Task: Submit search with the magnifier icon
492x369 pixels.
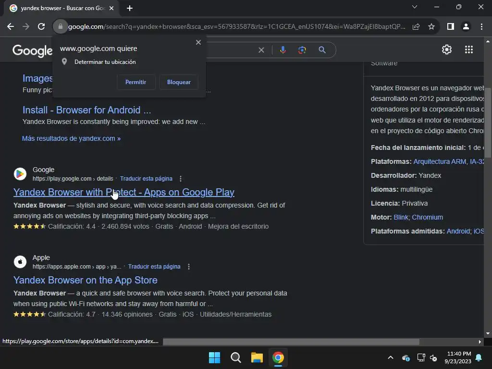Action: (x=322, y=50)
